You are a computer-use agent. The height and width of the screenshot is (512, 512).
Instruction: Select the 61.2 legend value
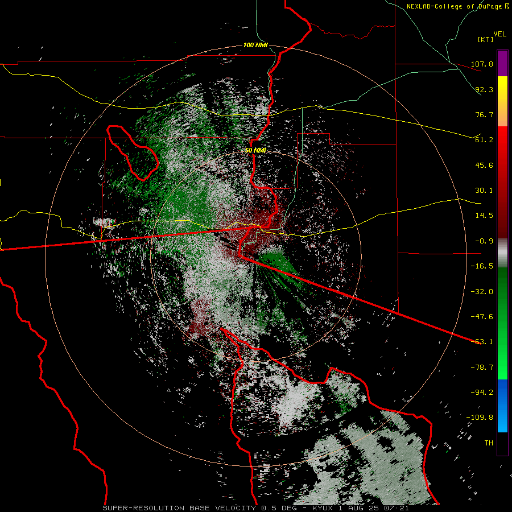pyautogui.click(x=484, y=140)
